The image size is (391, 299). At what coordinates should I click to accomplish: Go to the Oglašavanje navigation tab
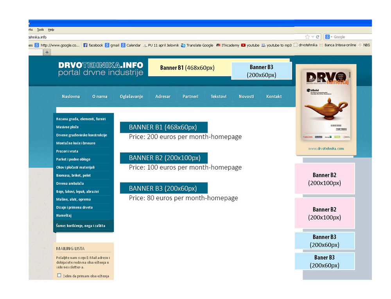(131, 97)
